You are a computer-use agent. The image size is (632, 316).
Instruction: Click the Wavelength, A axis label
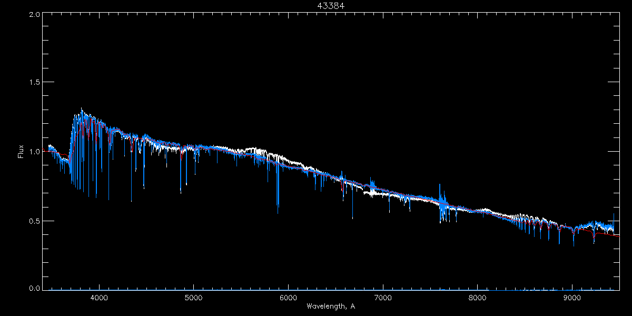331,307
